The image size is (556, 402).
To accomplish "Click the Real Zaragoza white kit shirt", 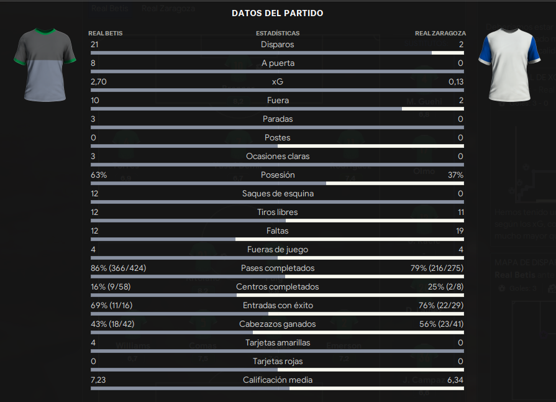I will 509,65.
